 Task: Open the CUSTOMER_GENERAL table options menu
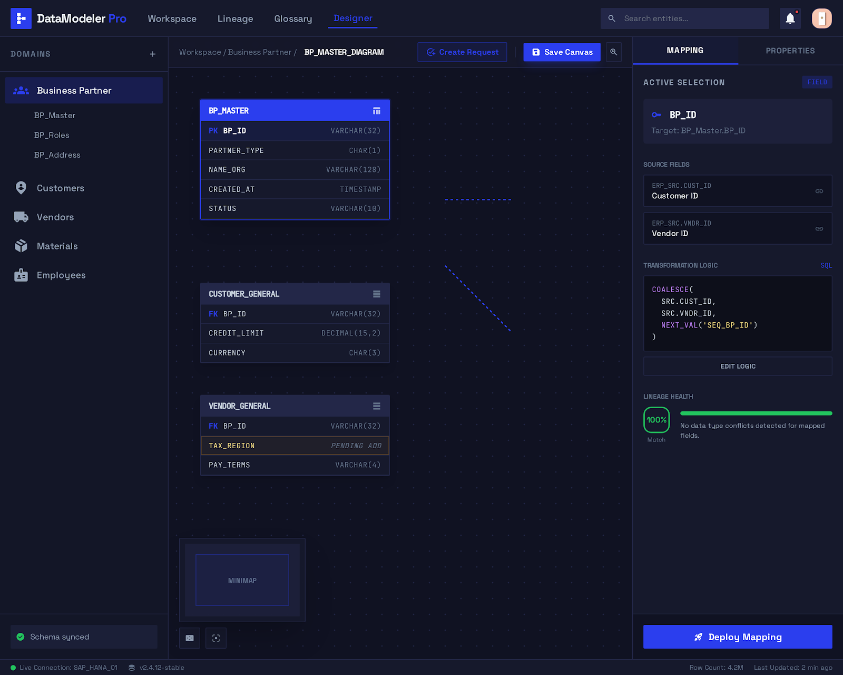[376, 294]
